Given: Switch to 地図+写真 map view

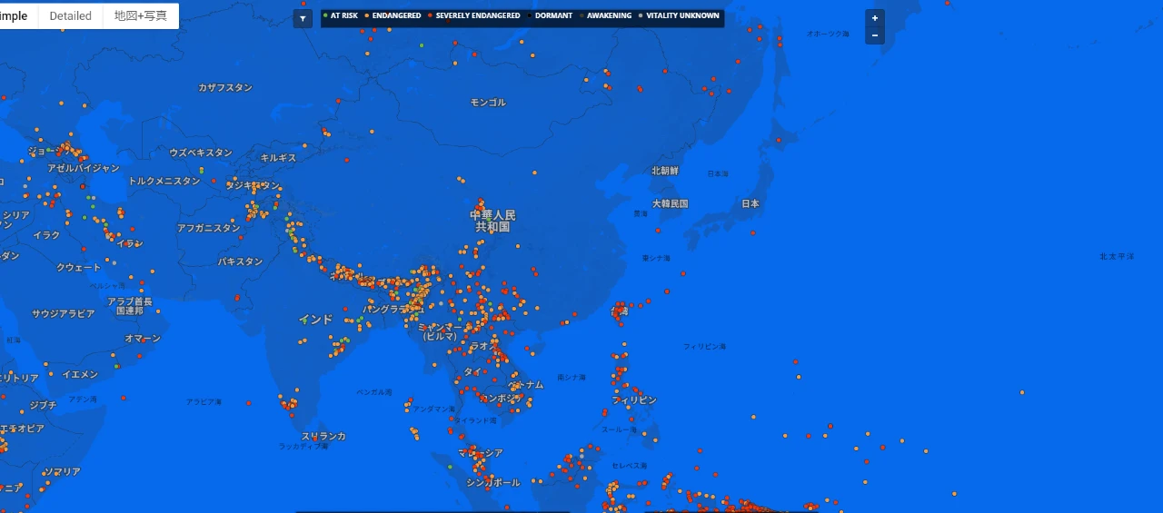Looking at the screenshot, I should (x=140, y=16).
